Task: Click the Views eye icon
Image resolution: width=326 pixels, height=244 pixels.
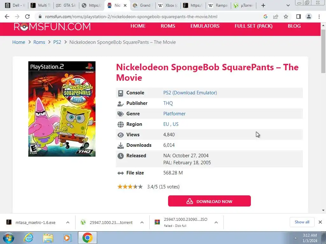Action: pos(121,135)
